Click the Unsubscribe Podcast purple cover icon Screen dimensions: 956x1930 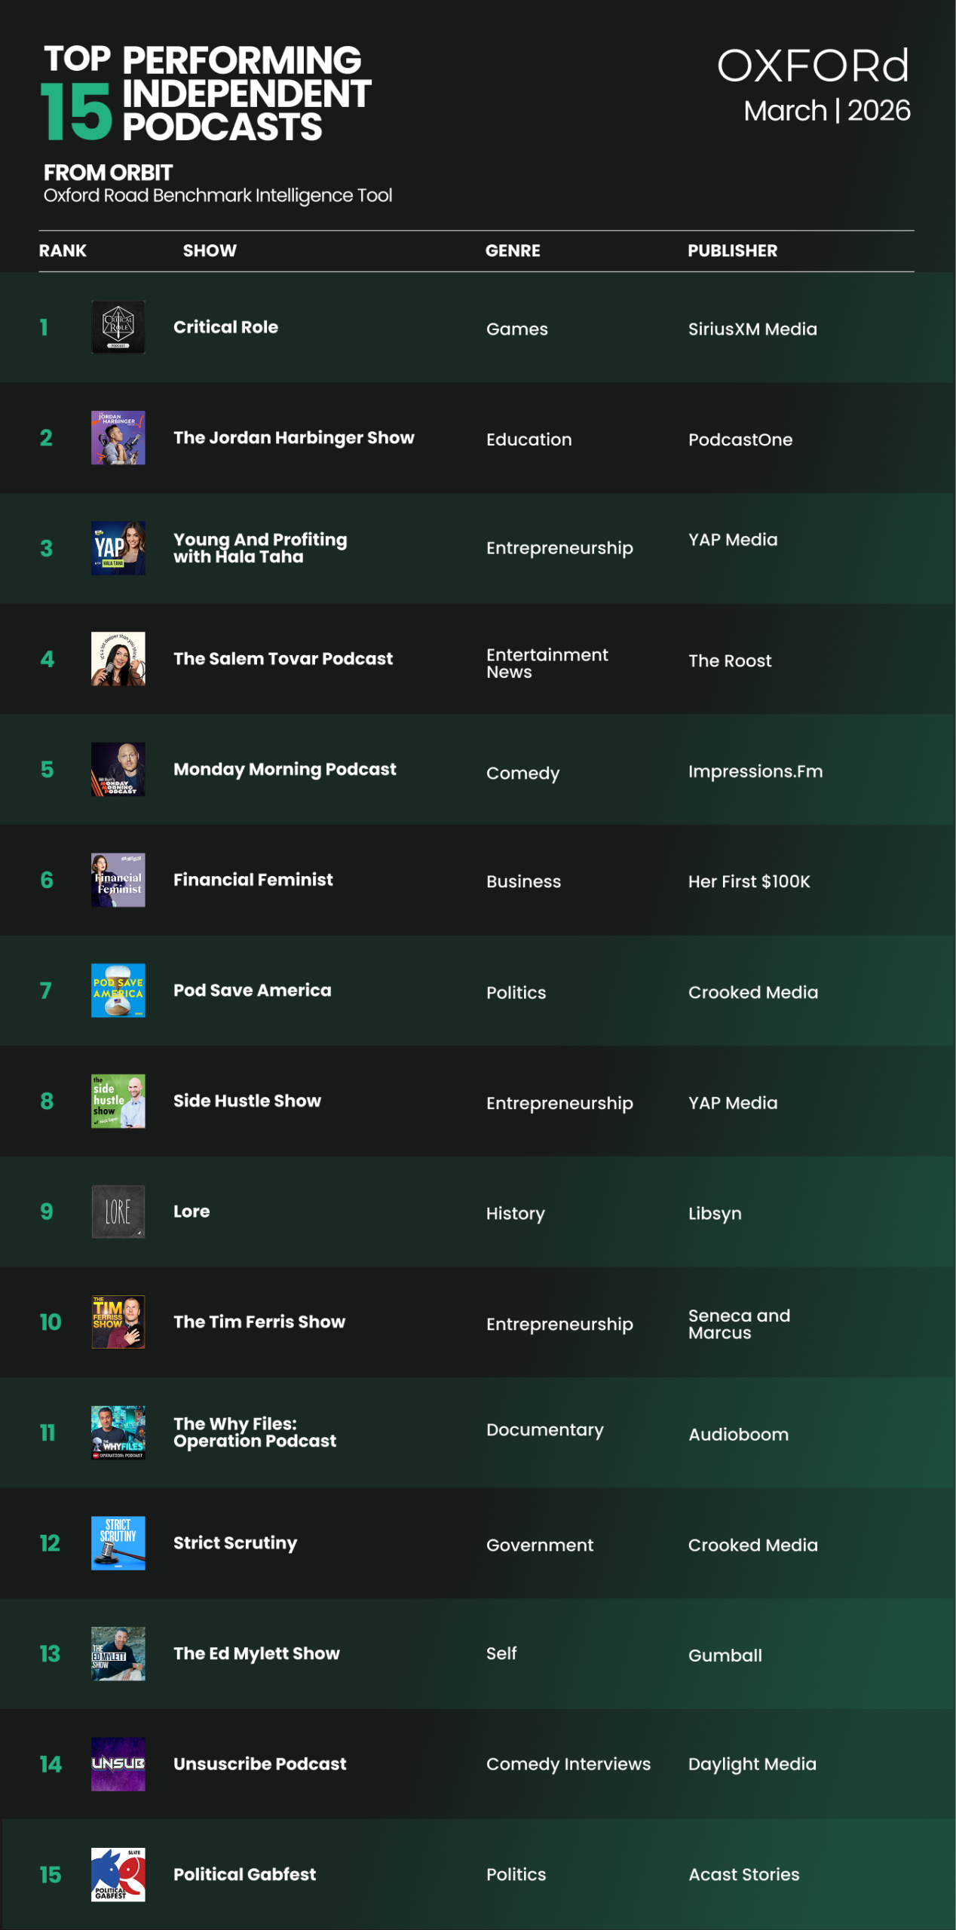click(x=118, y=1764)
